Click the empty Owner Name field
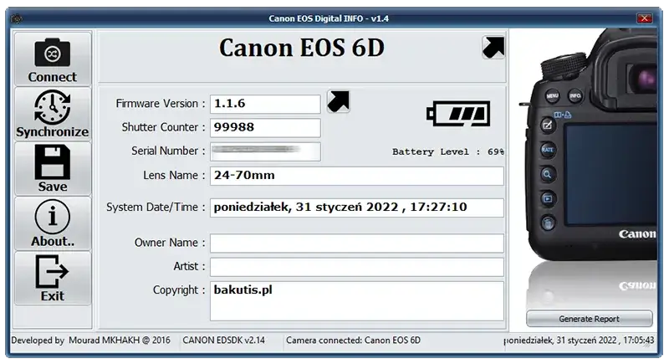The image size is (669, 364). 356,243
